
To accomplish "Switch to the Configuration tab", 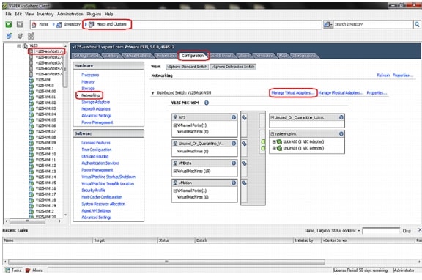I will 193,56.
